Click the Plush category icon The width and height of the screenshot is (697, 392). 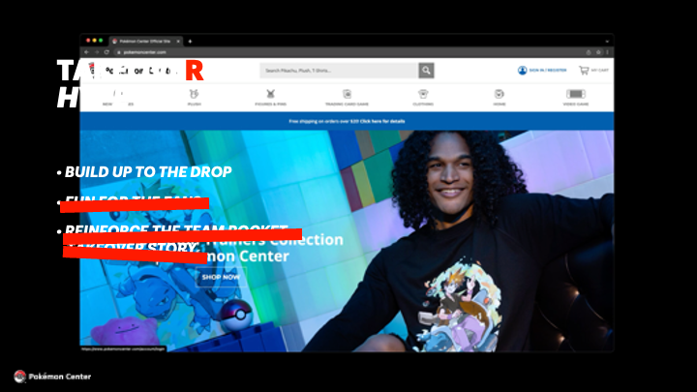click(195, 94)
